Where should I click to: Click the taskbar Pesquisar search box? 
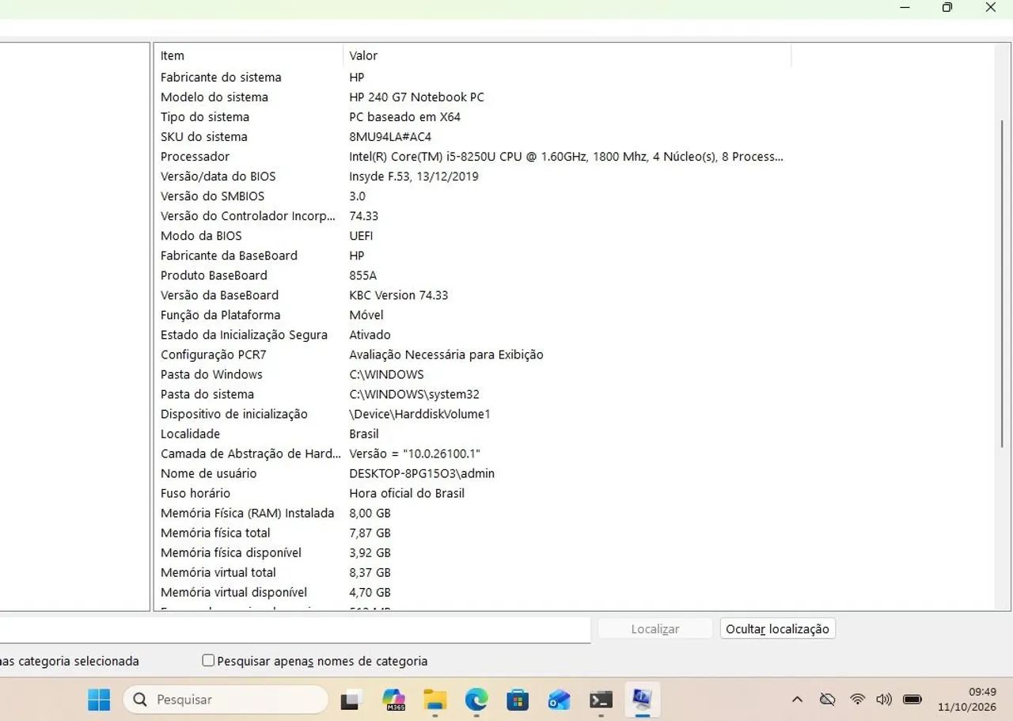(x=226, y=700)
